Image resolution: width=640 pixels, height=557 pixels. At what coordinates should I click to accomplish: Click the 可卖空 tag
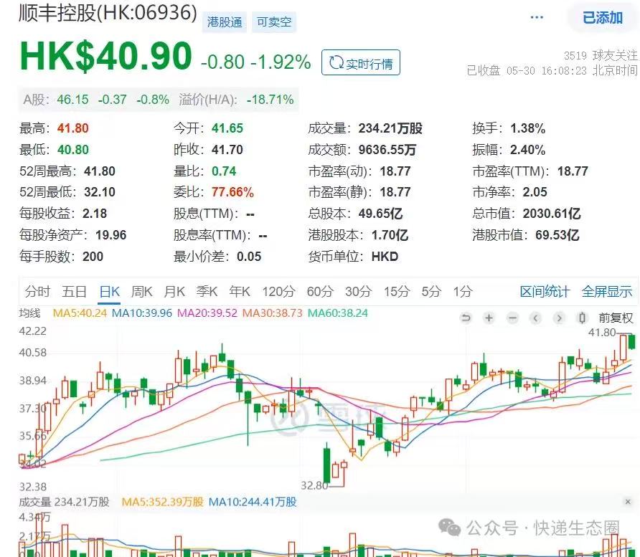[274, 22]
